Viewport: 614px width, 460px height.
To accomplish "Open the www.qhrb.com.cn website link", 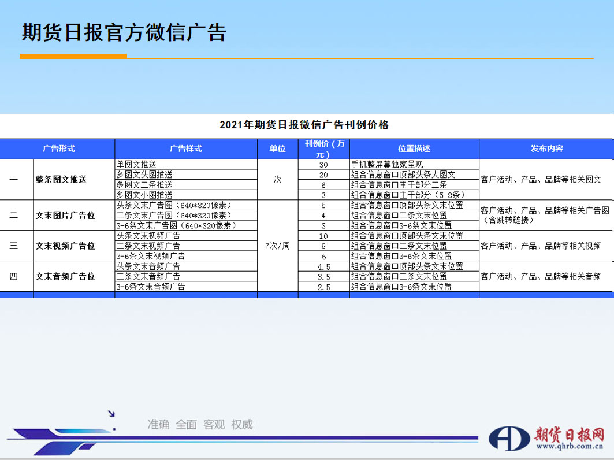I will pos(569,446).
